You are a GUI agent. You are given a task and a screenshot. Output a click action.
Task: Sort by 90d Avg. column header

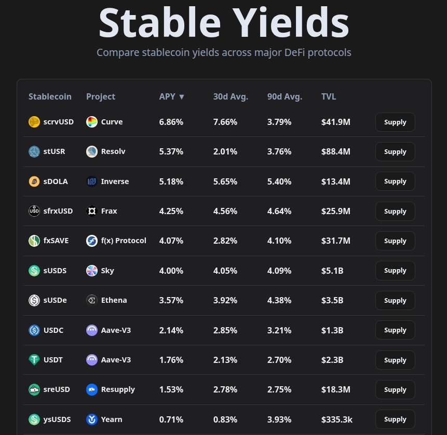[285, 96]
